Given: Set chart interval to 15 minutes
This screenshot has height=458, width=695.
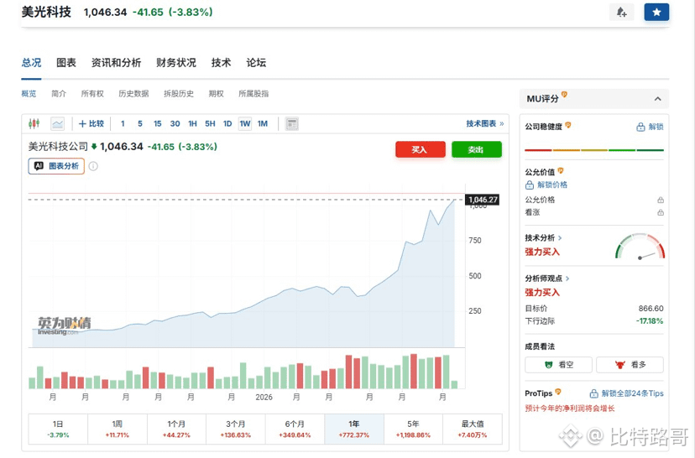Looking at the screenshot, I should coord(157,123).
